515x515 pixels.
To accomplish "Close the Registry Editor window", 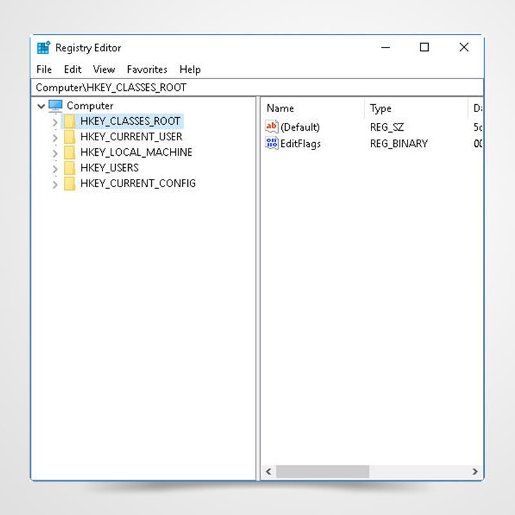I will [464, 48].
